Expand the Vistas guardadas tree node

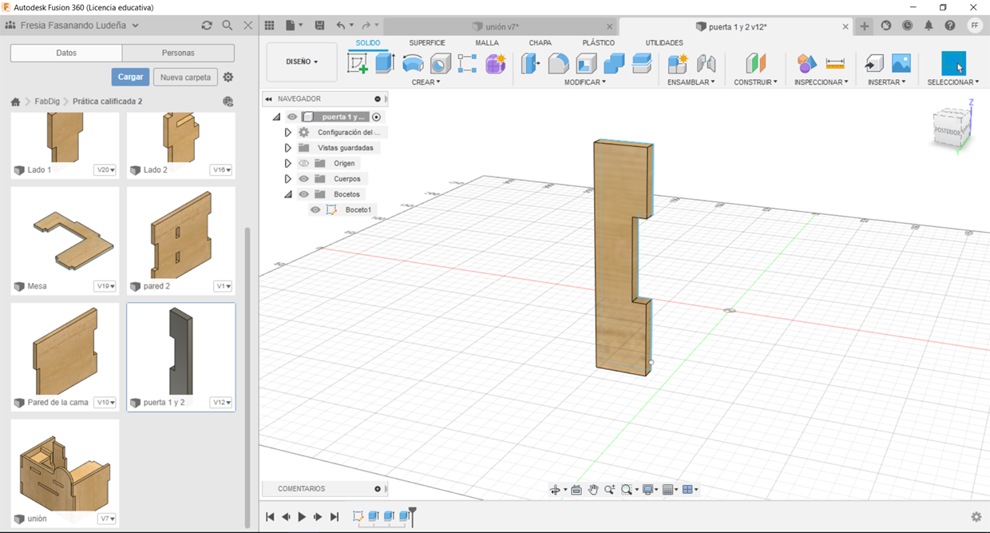288,148
